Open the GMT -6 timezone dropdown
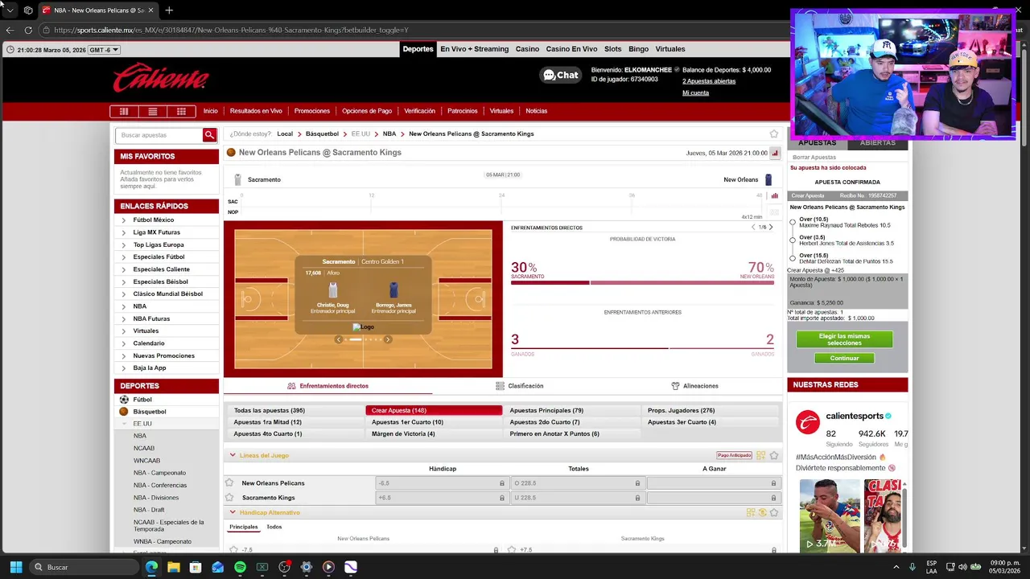 point(105,50)
